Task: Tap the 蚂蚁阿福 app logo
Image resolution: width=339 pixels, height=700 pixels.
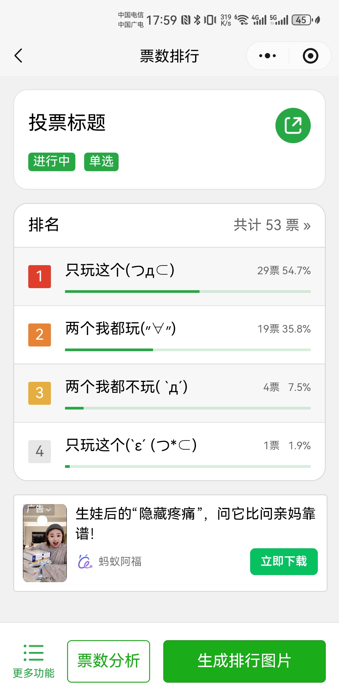Action: coord(85,562)
